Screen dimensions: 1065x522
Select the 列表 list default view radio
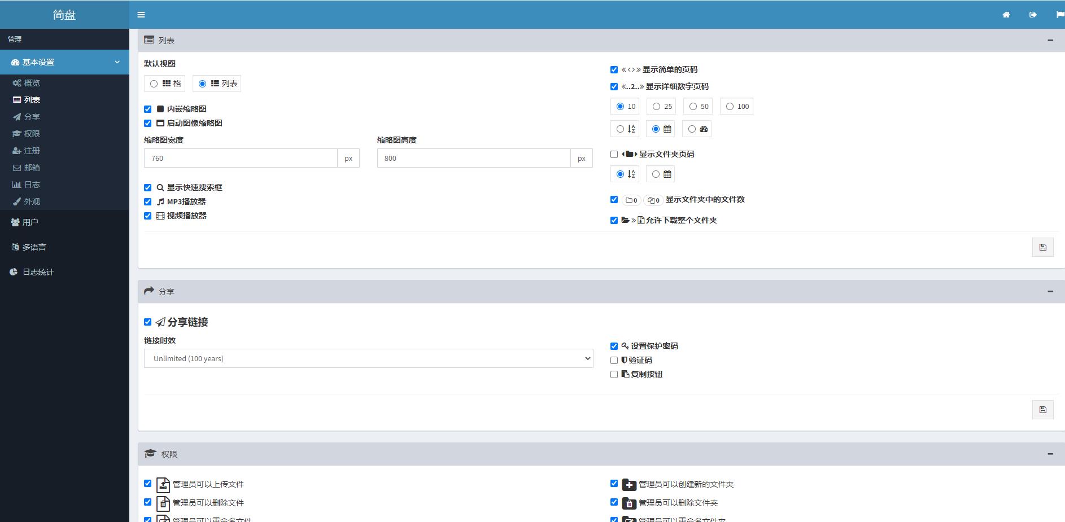202,84
